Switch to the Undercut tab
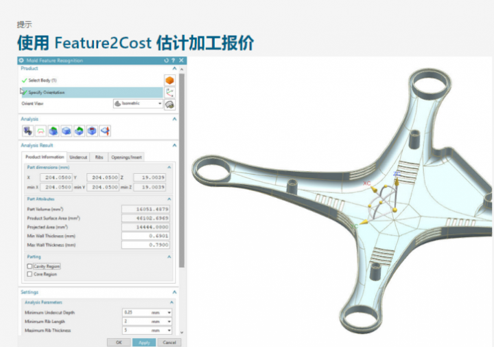Screen dimensions: 494x347 click(x=78, y=157)
